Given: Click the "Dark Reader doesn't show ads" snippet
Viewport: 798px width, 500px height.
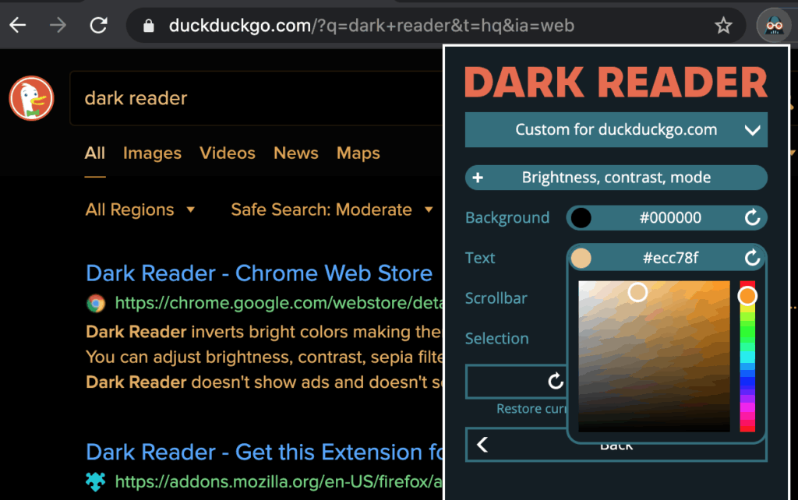Looking at the screenshot, I should 264,382.
